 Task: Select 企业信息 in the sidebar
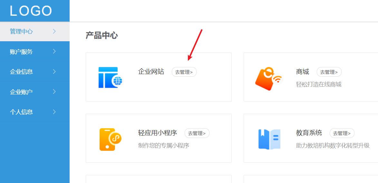(x=35, y=72)
